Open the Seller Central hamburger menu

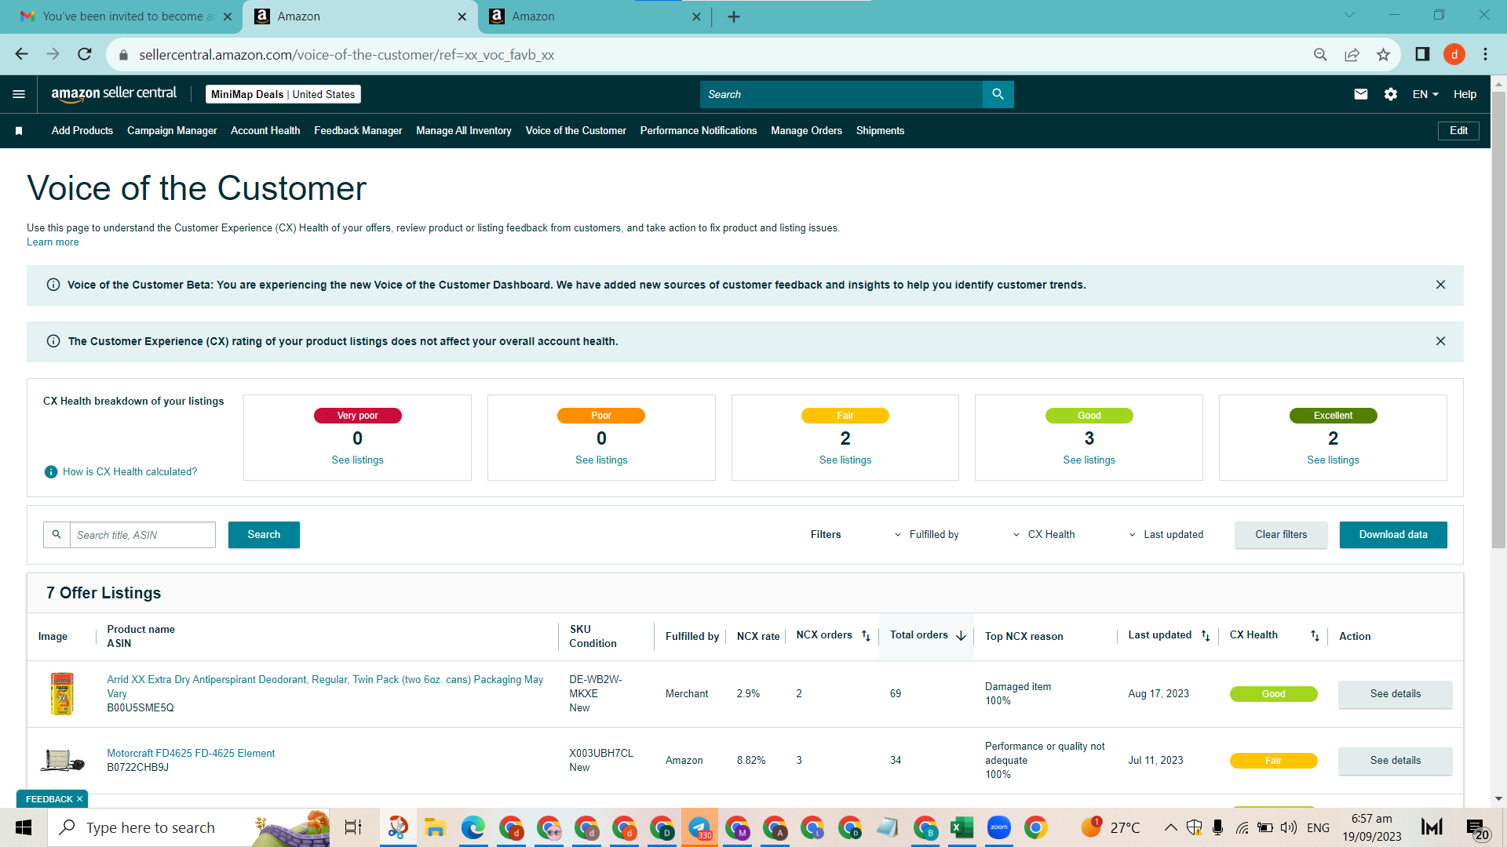pyautogui.click(x=19, y=94)
